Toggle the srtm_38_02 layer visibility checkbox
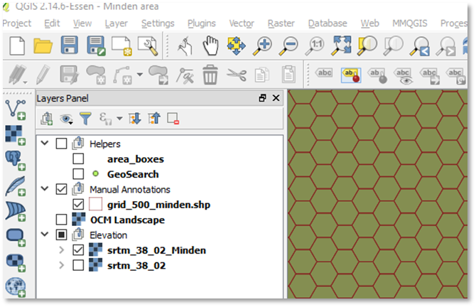Viewport: 476px width, 307px height. [x=78, y=265]
